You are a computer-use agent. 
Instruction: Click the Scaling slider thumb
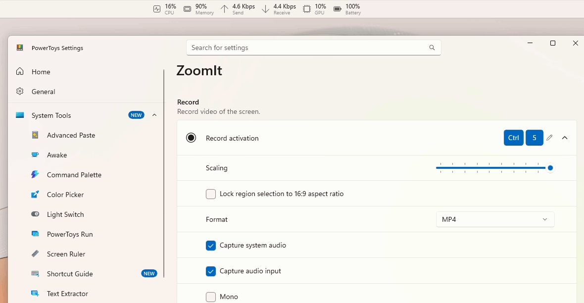[550, 168]
